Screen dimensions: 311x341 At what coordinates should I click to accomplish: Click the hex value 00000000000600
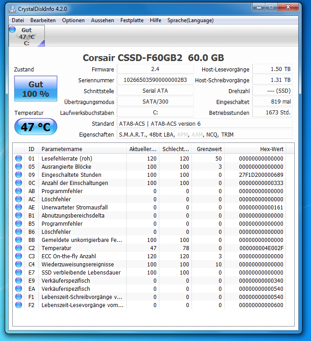coord(261,305)
